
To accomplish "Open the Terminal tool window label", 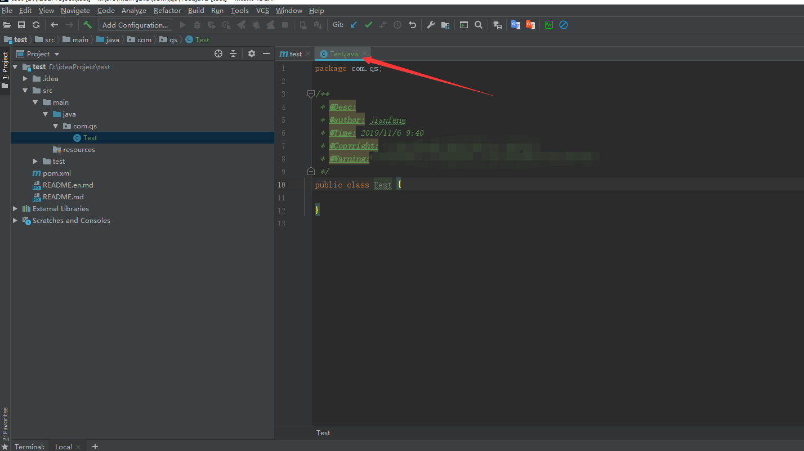I will [29, 446].
